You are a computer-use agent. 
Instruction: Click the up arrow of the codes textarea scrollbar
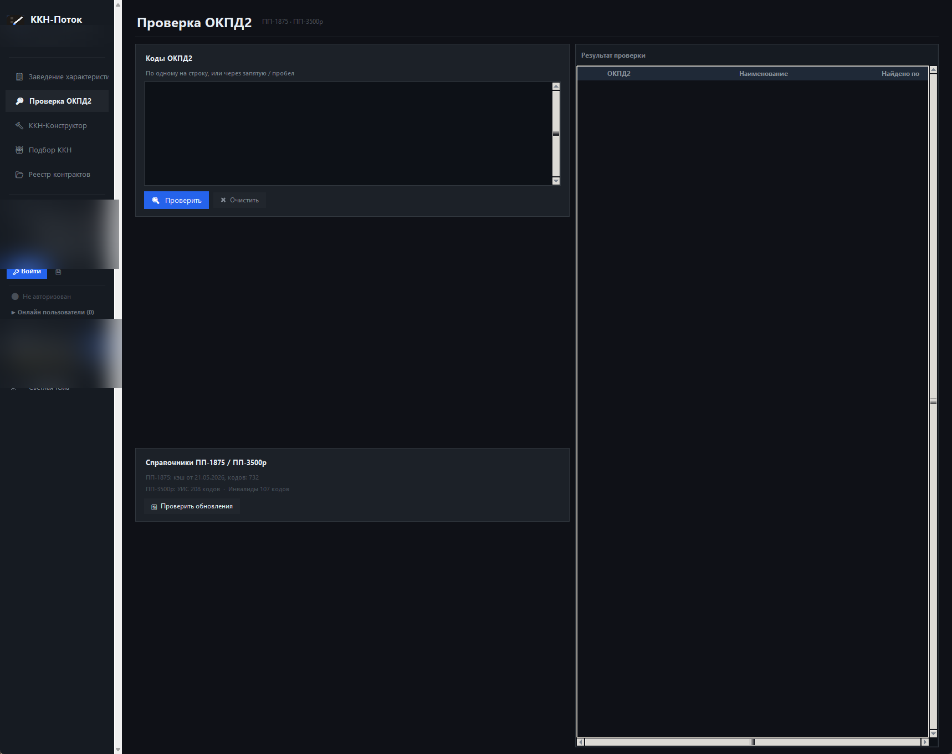(556, 86)
